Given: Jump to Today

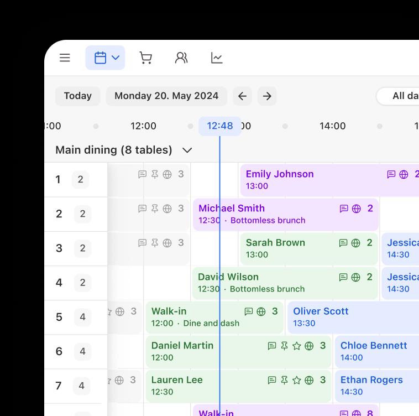Looking at the screenshot, I should (77, 96).
